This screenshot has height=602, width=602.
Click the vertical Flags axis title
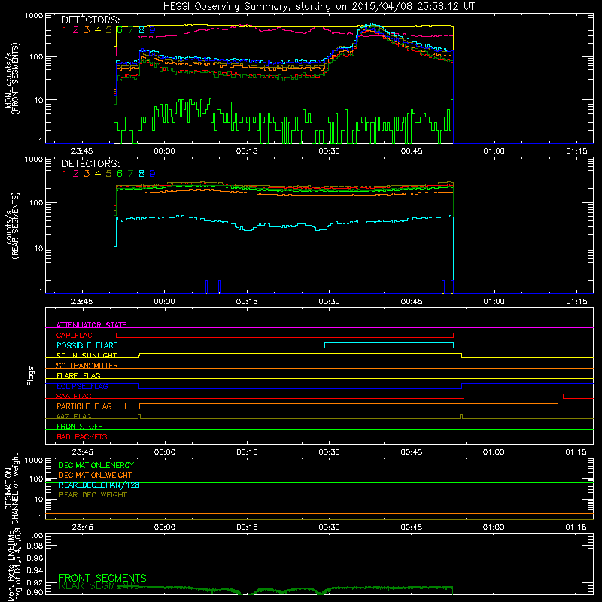tap(31, 375)
